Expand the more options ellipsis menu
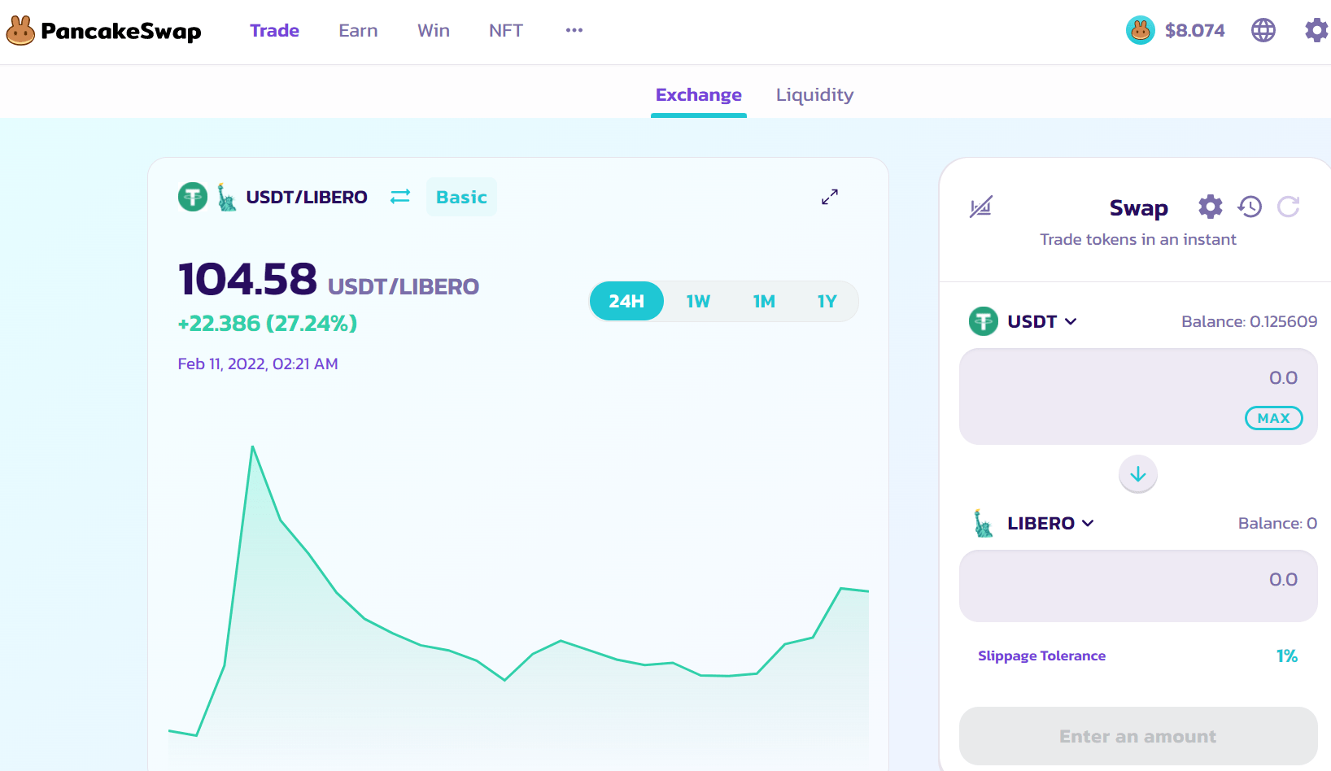1331x771 pixels. coord(574,31)
